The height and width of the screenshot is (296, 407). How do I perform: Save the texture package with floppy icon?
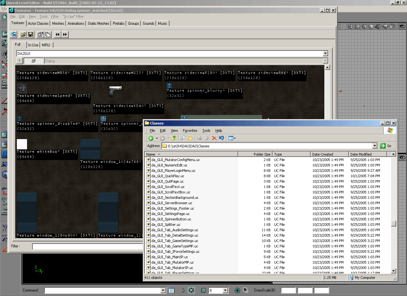(31, 34)
